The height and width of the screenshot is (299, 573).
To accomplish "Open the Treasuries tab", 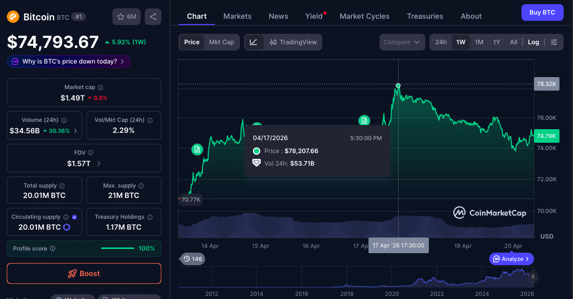I will point(425,16).
